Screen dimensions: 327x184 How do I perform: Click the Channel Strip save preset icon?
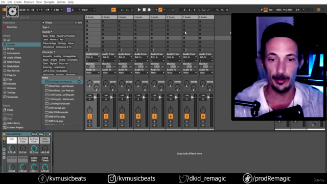[x=50, y=134]
